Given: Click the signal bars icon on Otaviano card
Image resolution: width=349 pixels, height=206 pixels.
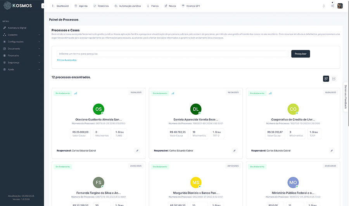Looking at the screenshot, I should pyautogui.click(x=76, y=93).
